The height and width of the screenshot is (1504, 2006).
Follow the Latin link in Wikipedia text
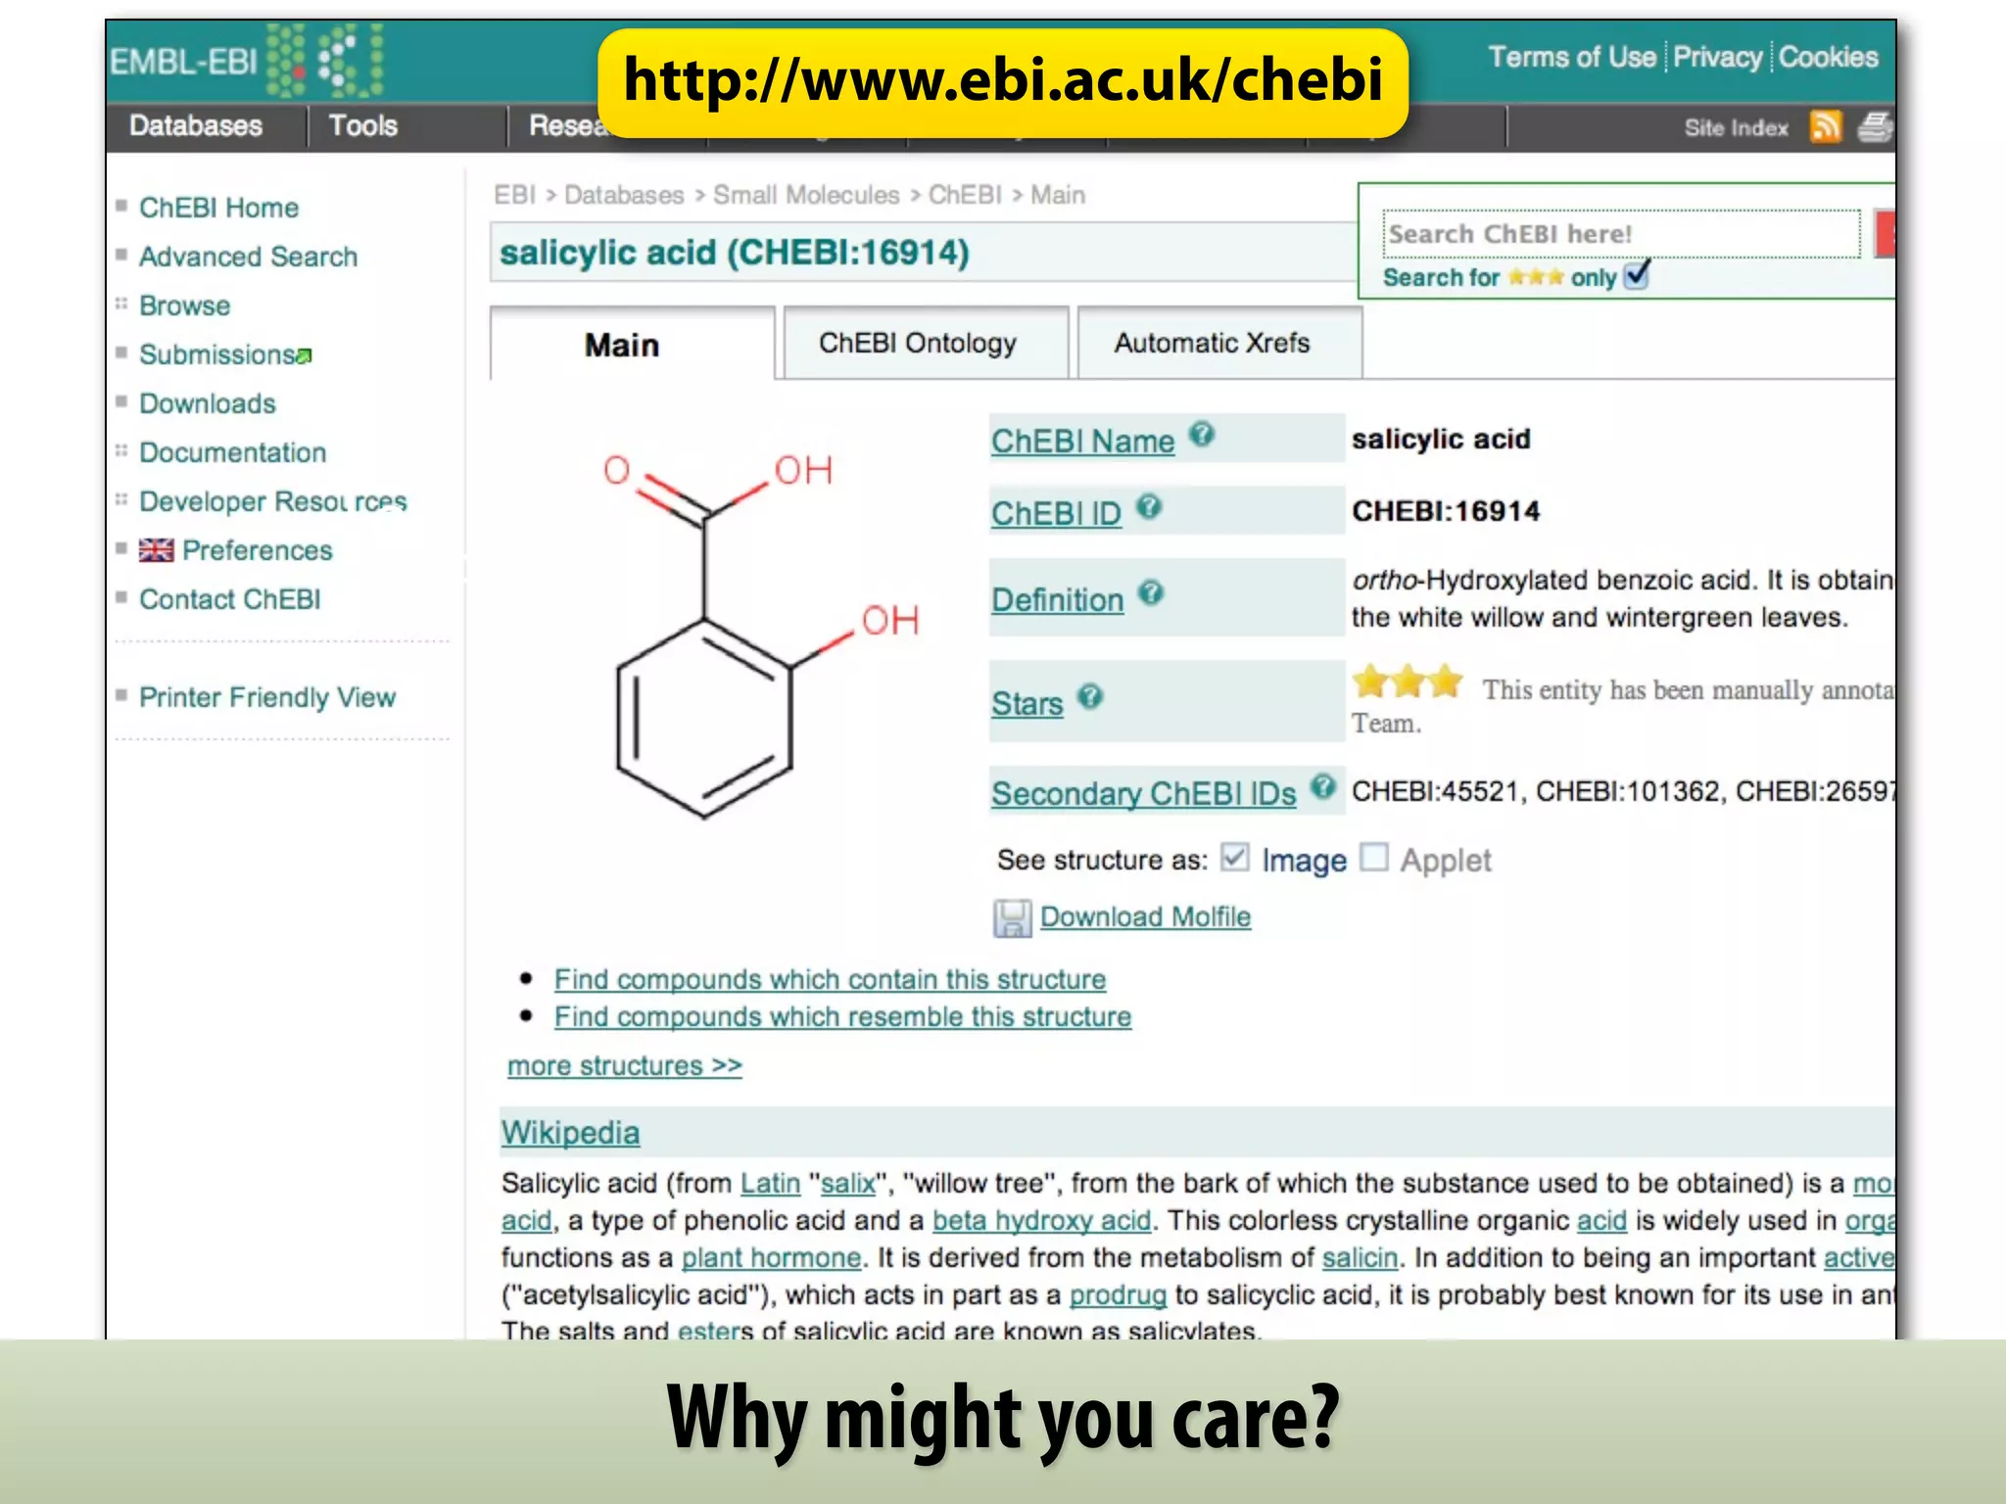point(770,1183)
